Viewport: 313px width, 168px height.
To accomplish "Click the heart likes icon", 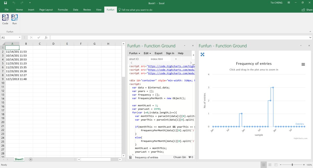I will (x=190, y=157).
